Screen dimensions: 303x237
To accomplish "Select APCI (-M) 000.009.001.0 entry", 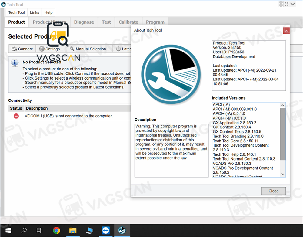I will tap(235, 109).
